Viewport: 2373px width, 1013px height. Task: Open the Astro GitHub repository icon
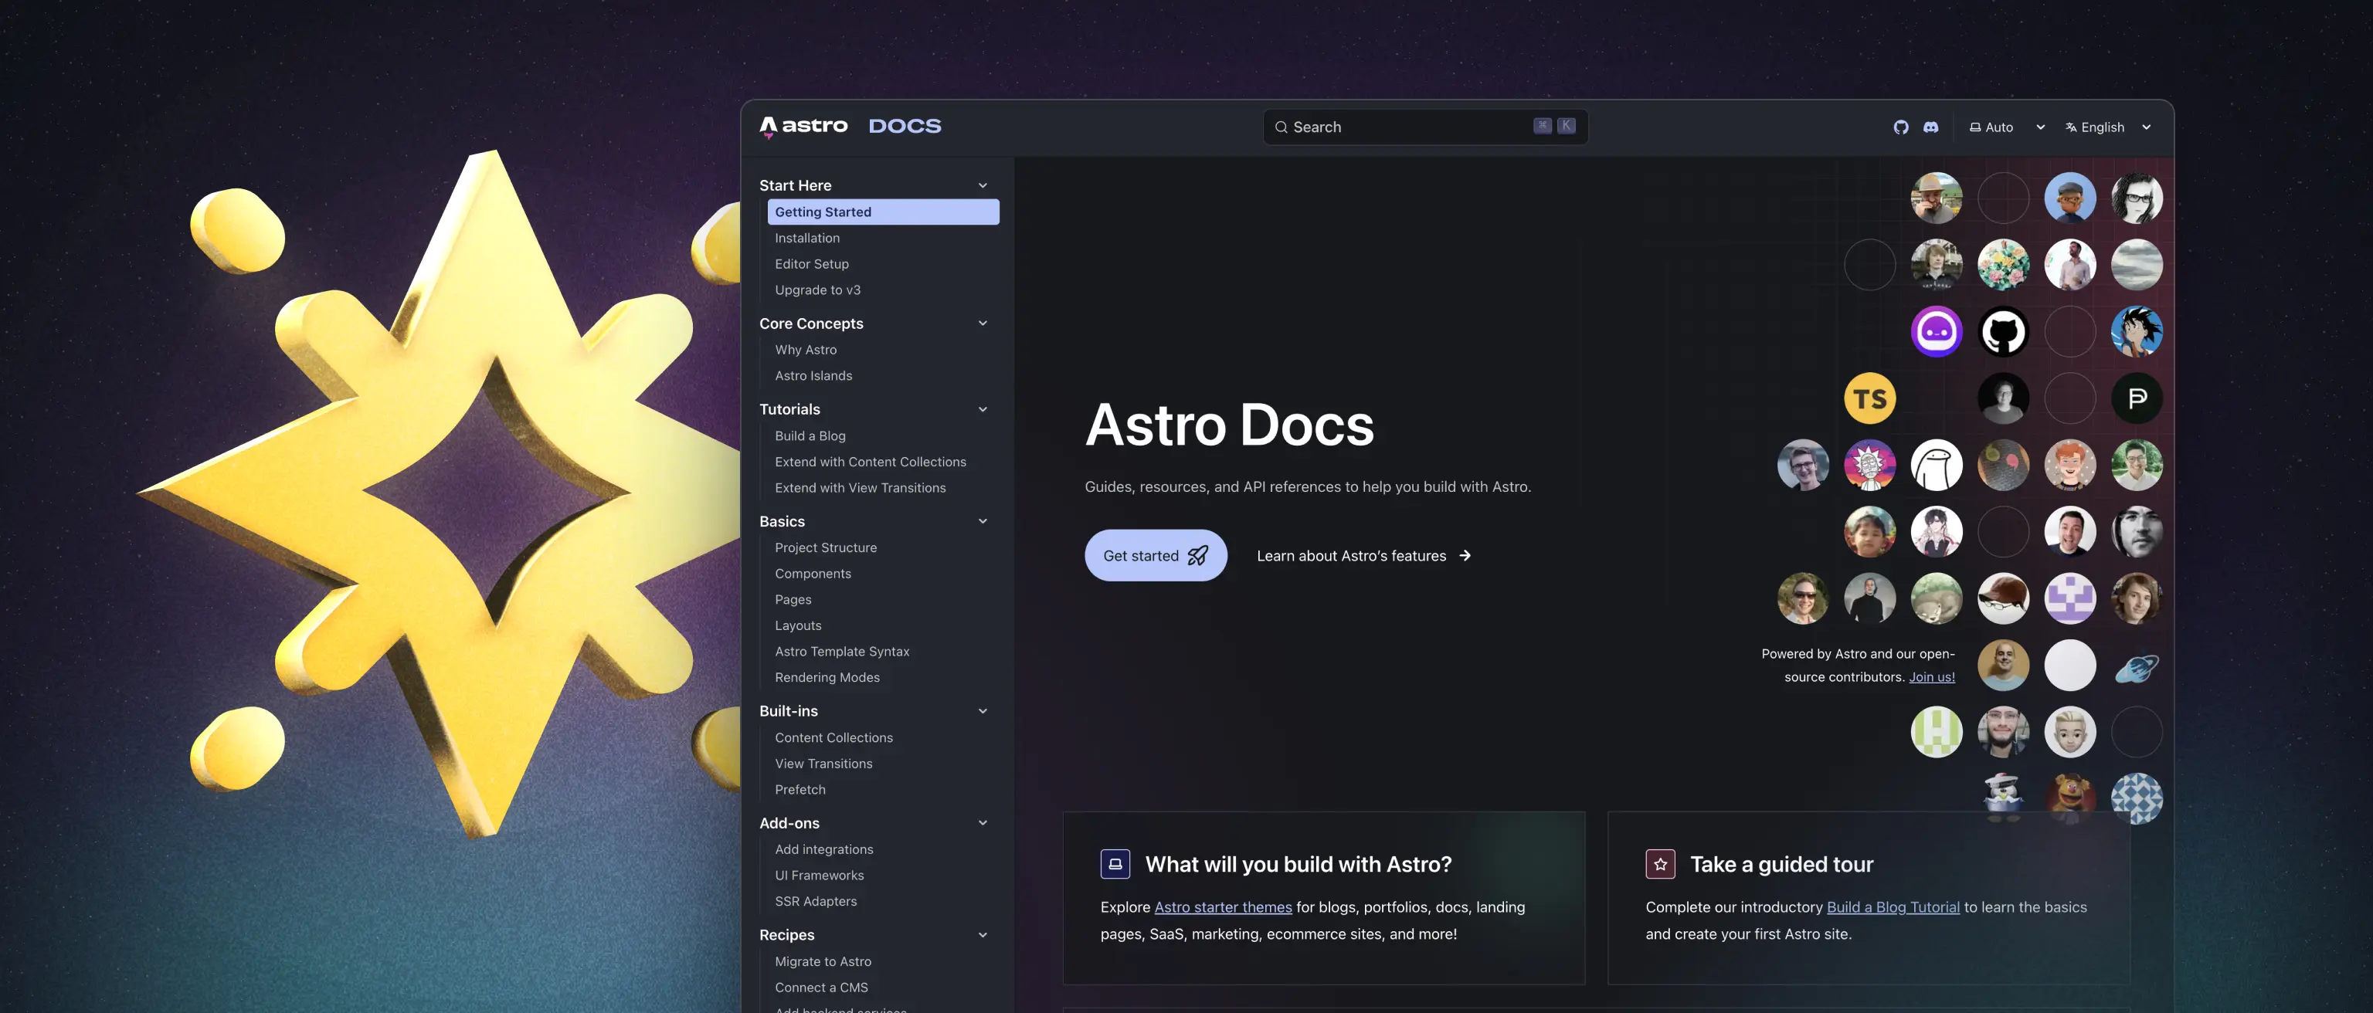coord(1901,127)
